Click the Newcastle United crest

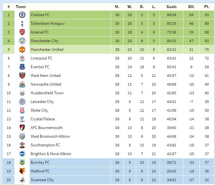(x=22, y=84)
